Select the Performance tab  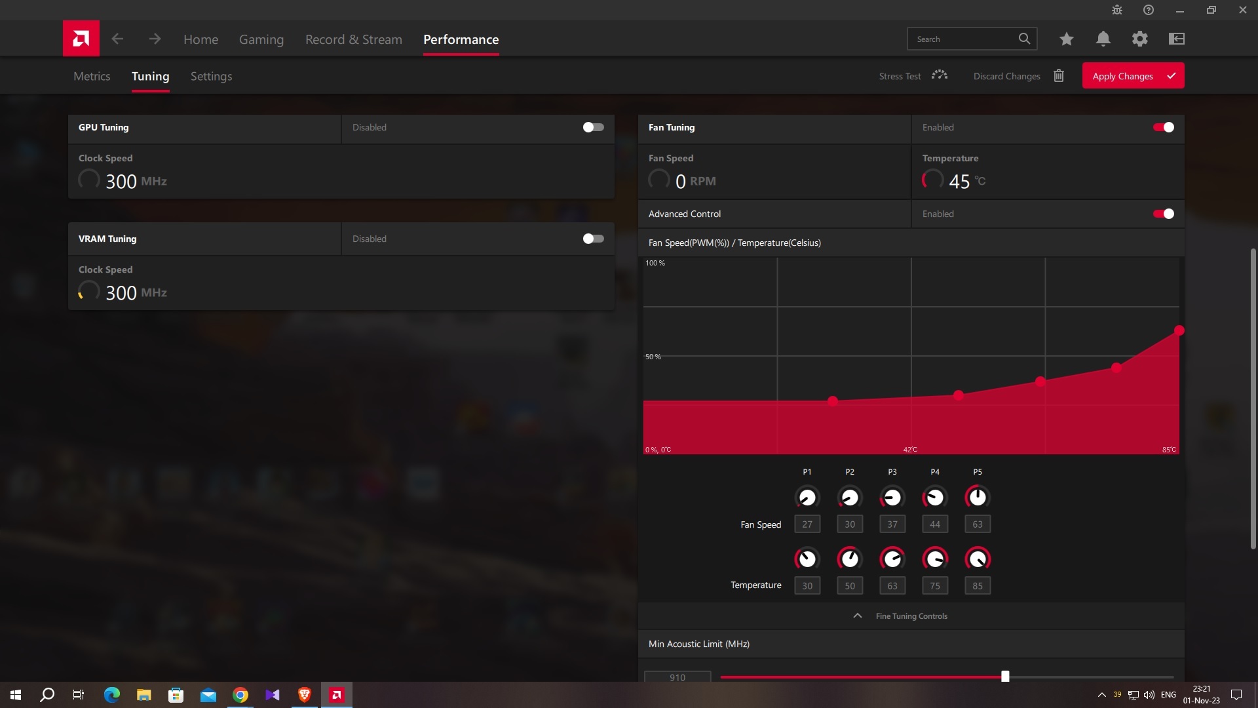click(x=461, y=39)
